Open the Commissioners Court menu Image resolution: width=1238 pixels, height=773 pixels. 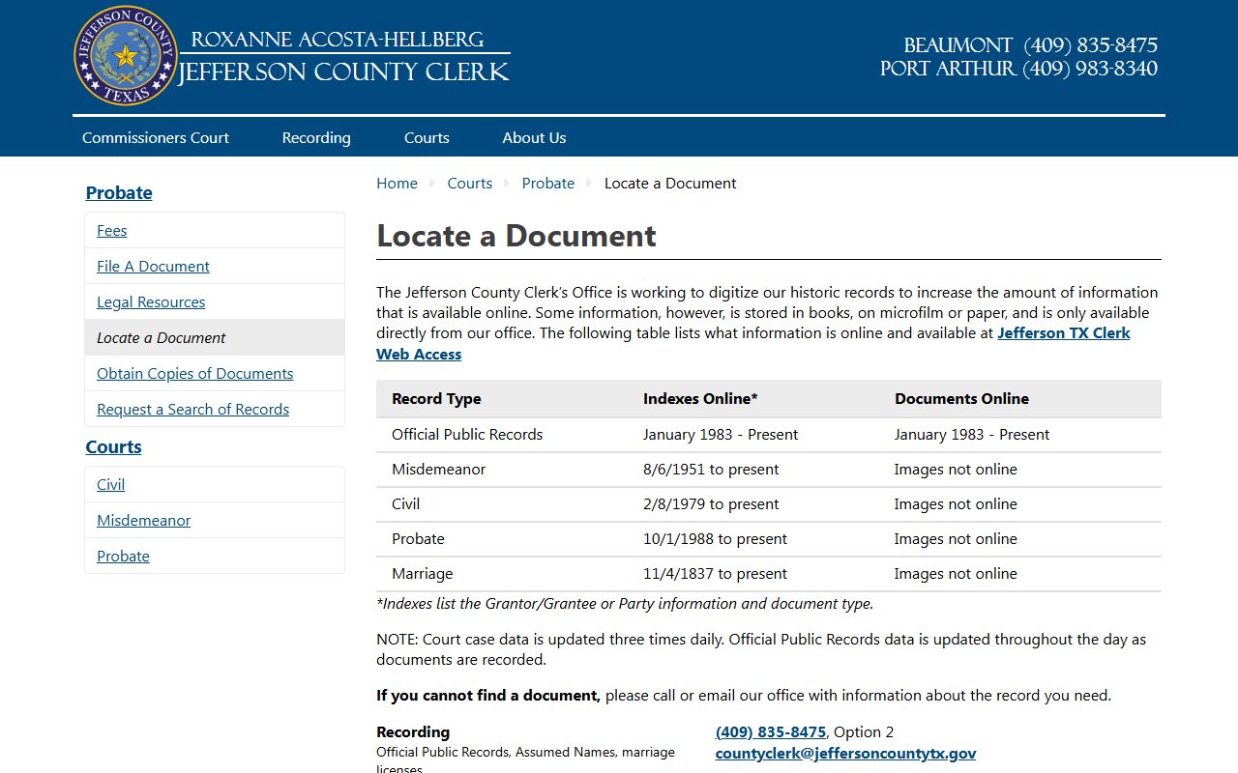pos(156,137)
